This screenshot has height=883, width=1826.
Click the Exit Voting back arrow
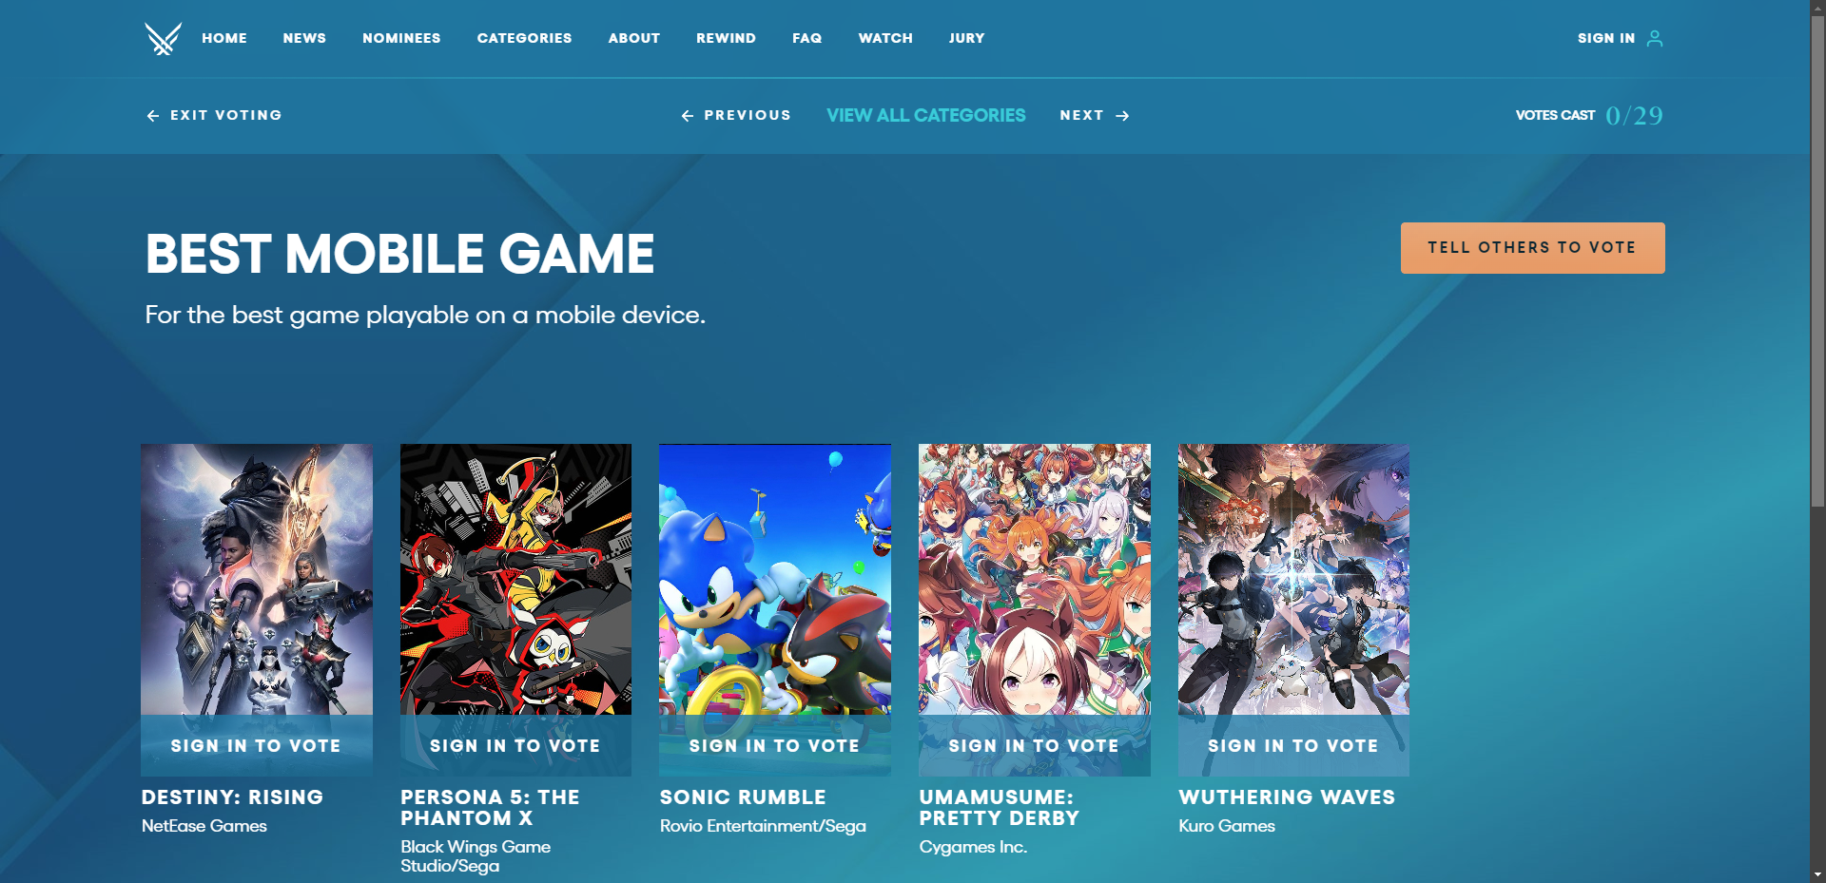[x=152, y=115]
